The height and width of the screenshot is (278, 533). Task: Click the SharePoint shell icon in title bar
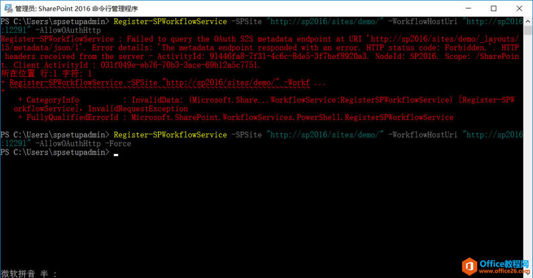coord(8,8)
